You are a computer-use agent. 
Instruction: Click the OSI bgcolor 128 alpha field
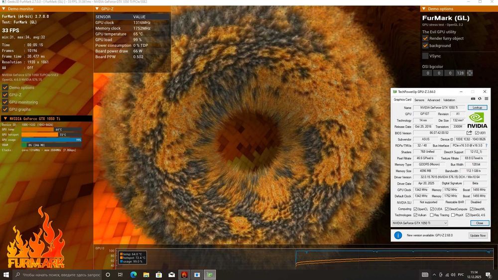pos(460,73)
